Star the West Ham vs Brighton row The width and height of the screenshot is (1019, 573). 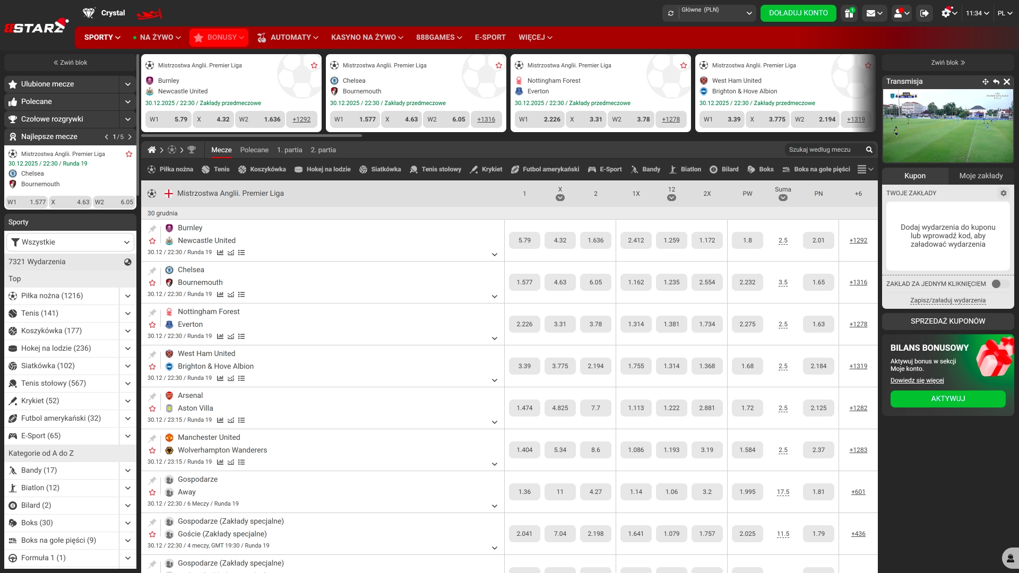coord(152,367)
